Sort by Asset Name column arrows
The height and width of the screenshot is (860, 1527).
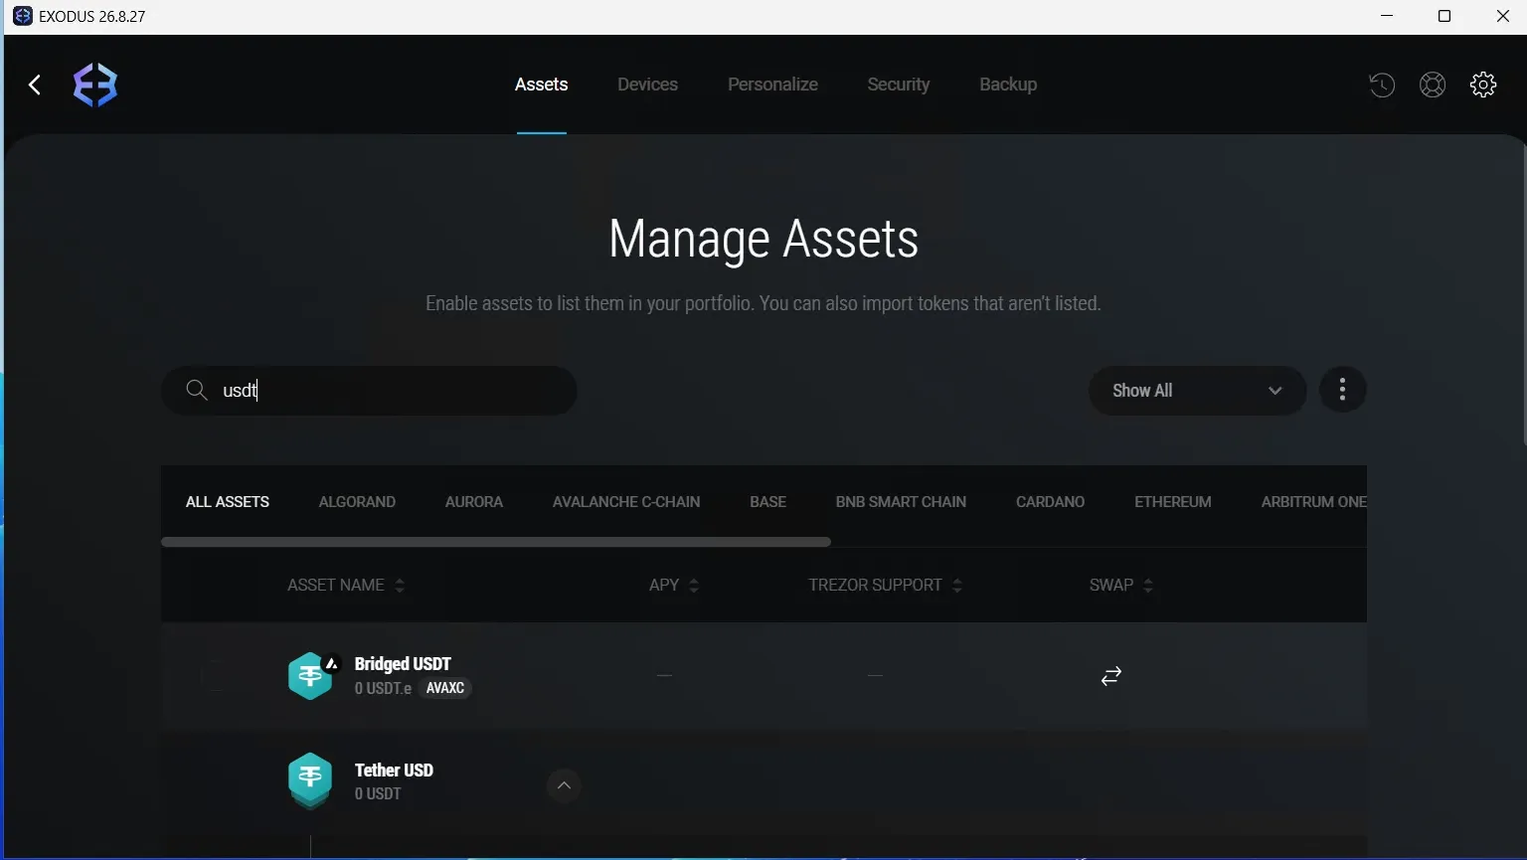click(x=400, y=586)
